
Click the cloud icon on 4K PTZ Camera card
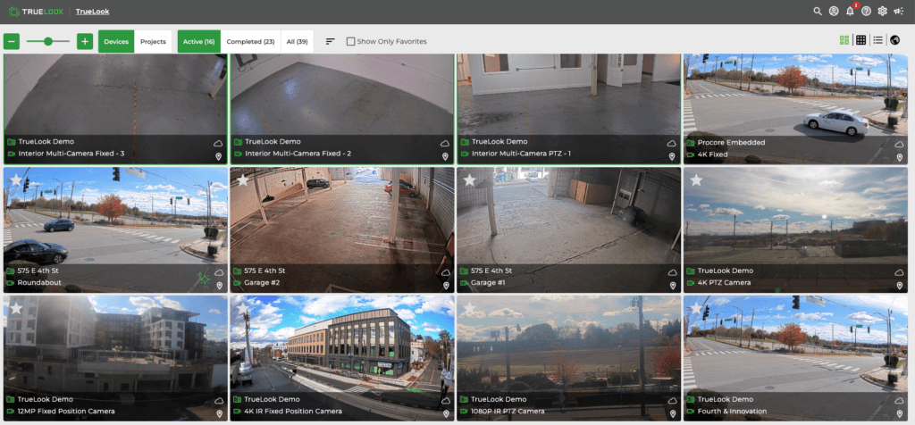(899, 272)
